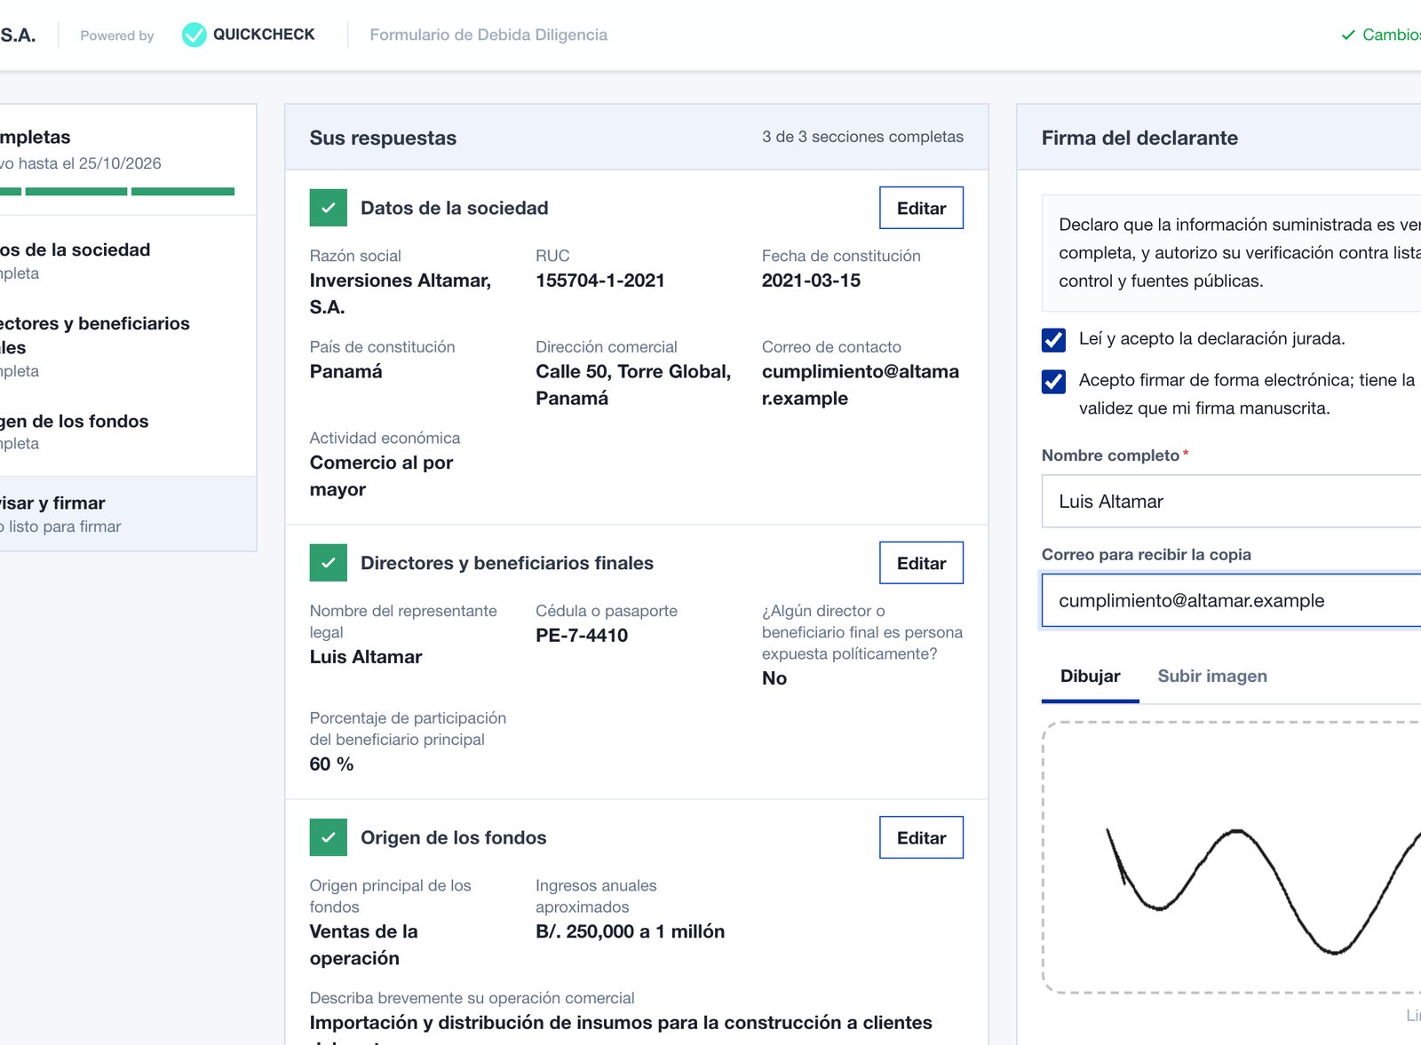Viewport: 1421px width, 1045px height.
Task: Click the Nombre completo field with Luis Altamar
Action: click(x=1231, y=502)
